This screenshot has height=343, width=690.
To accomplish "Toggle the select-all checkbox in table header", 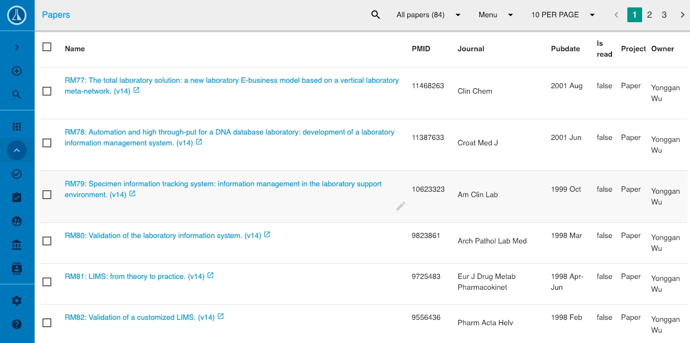I will point(47,47).
